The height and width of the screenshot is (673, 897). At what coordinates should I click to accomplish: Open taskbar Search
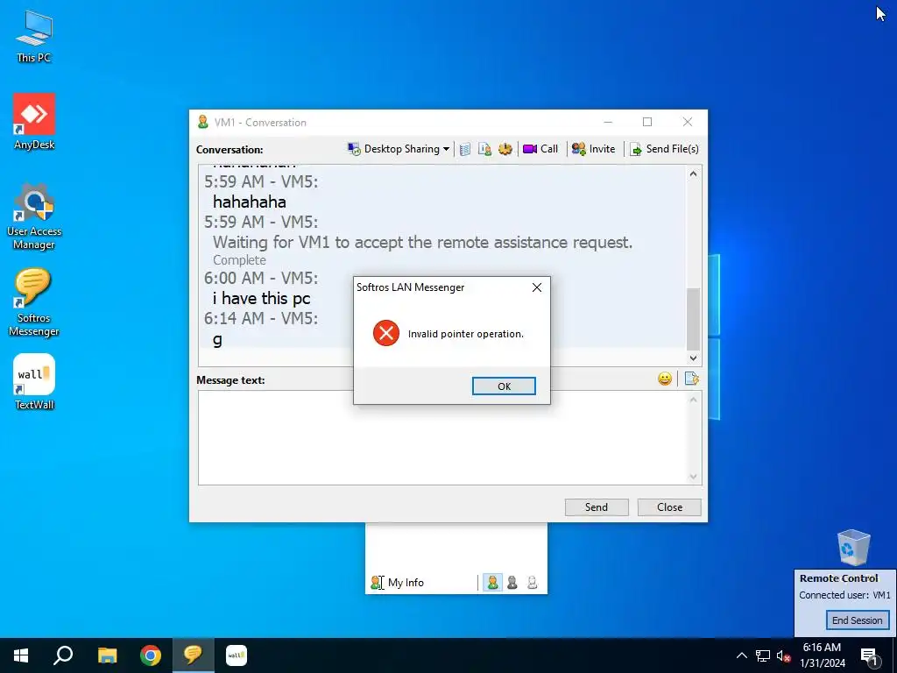63,655
